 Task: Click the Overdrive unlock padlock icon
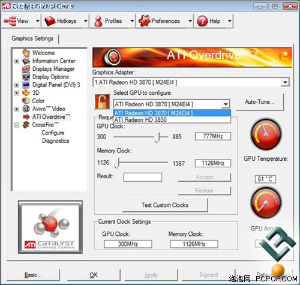click(102, 101)
